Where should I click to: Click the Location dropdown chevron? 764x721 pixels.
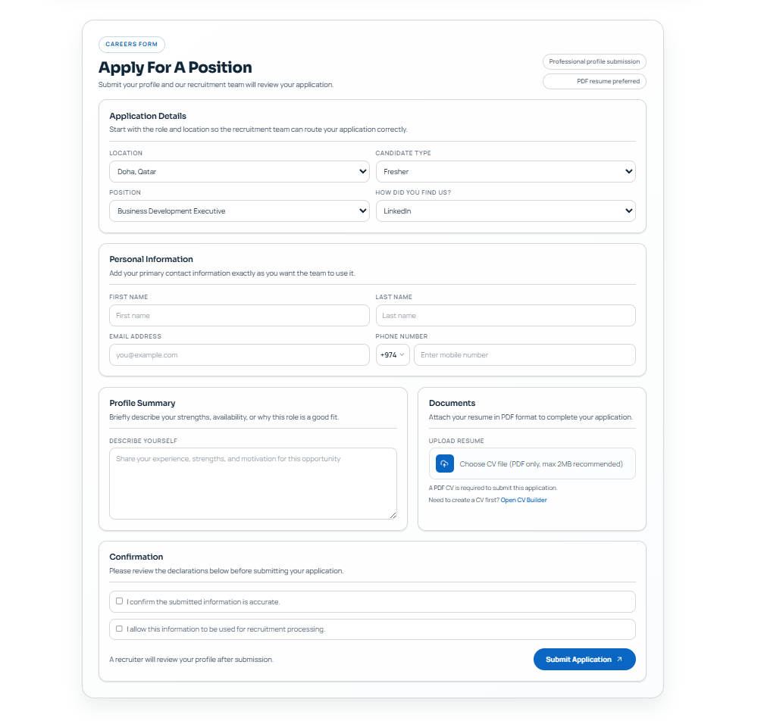click(362, 171)
